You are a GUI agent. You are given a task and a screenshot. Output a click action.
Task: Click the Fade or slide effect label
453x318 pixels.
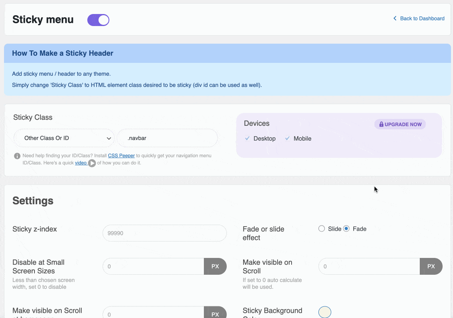pos(264,233)
